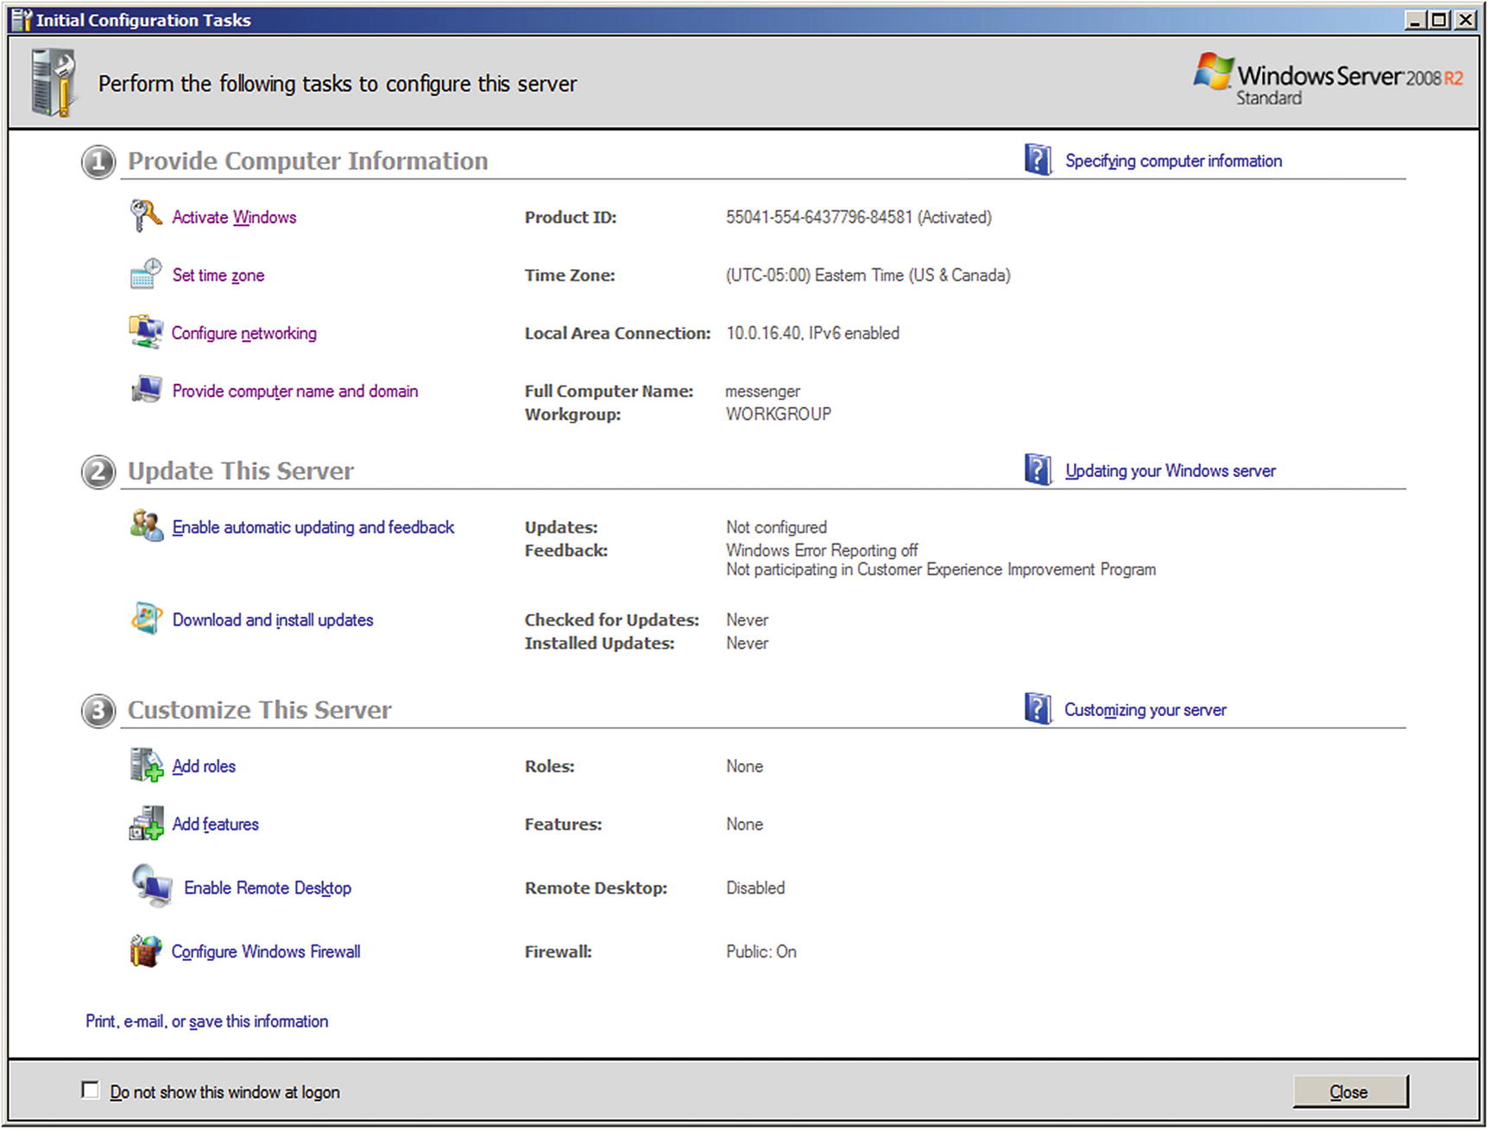
Task: Open the Enable Remote Desktop link
Action: coord(268,888)
